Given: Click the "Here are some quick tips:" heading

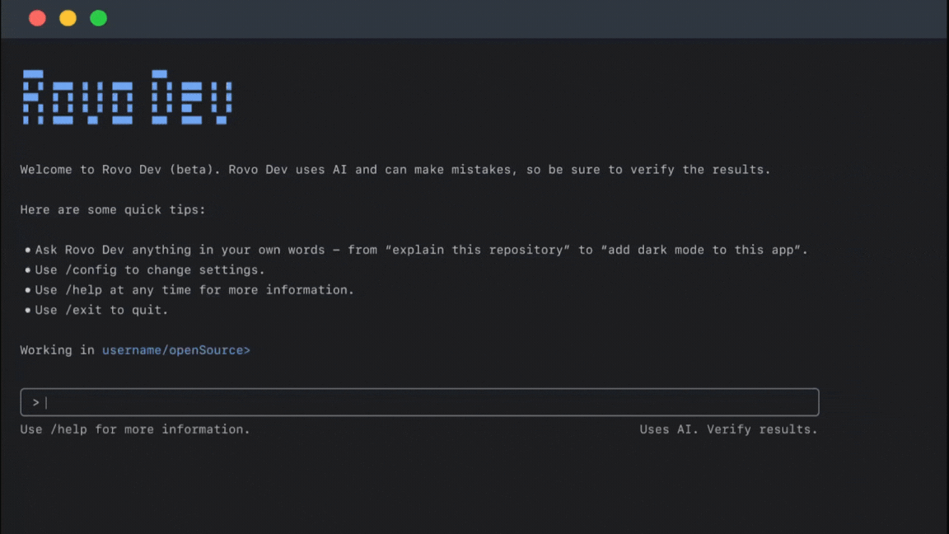Looking at the screenshot, I should (113, 210).
